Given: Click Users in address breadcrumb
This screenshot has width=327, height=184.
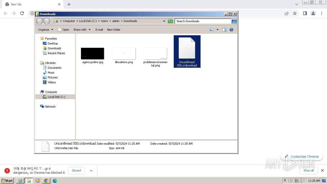Looking at the screenshot, I should (x=104, y=21).
